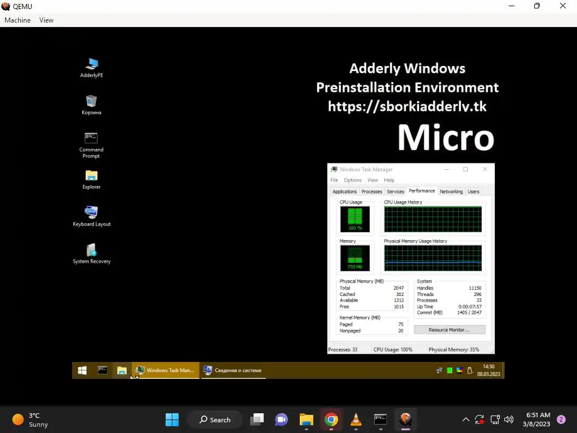This screenshot has height=433, width=577.
Task: Open the notification badge showing 2
Action: (561, 419)
